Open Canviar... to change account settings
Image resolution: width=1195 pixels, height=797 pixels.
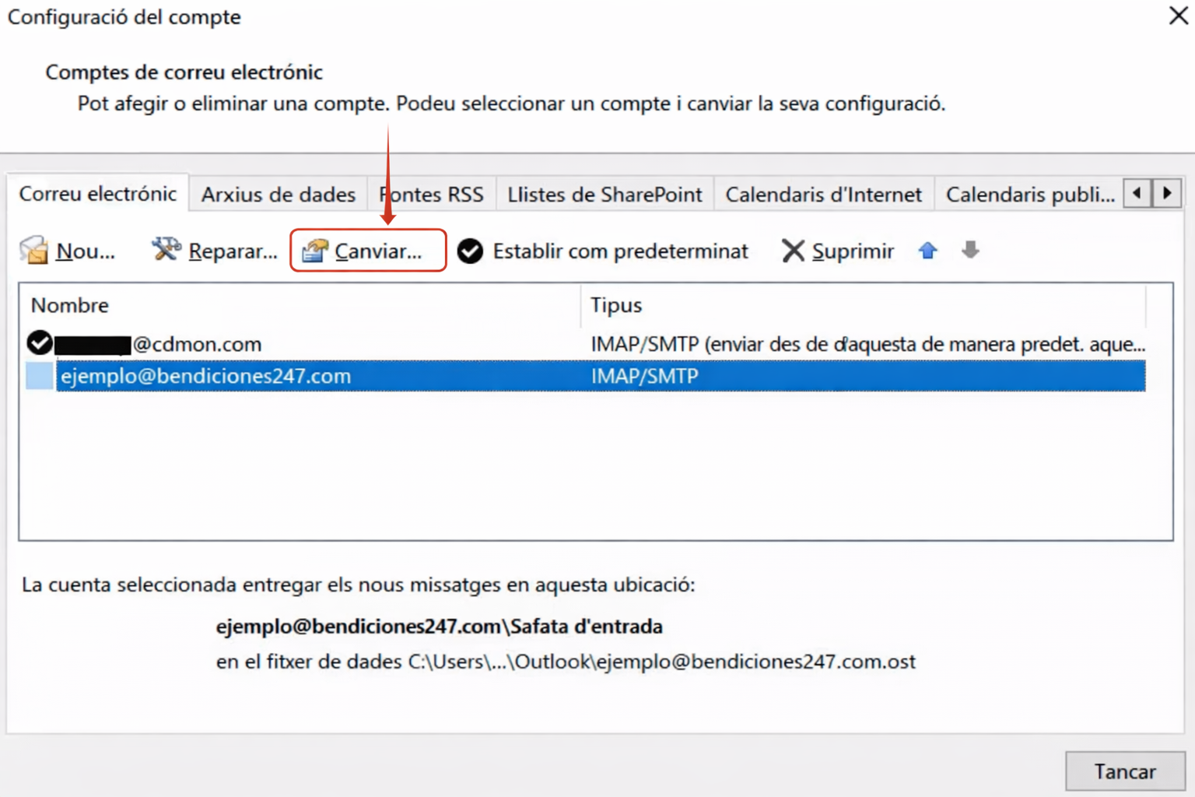[368, 251]
